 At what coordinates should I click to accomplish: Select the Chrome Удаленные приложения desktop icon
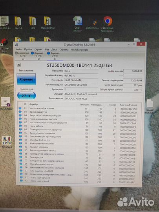107,24
